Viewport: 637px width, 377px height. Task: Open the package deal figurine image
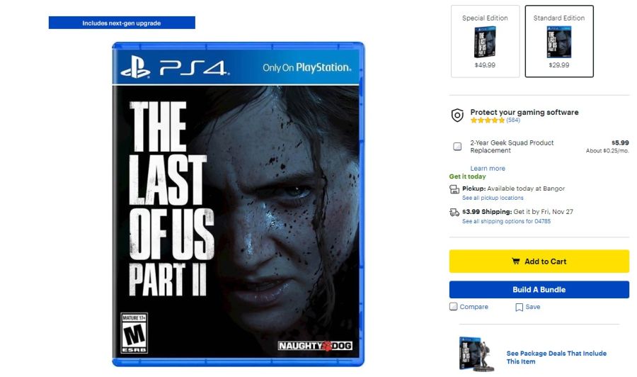coord(476,354)
